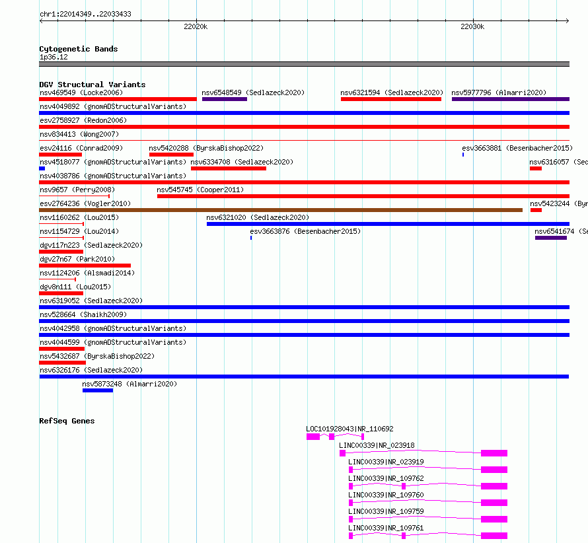This screenshot has height=543, width=588.
Task: Open the LOC101928043|NR_110692 gene label
Action: point(350,429)
